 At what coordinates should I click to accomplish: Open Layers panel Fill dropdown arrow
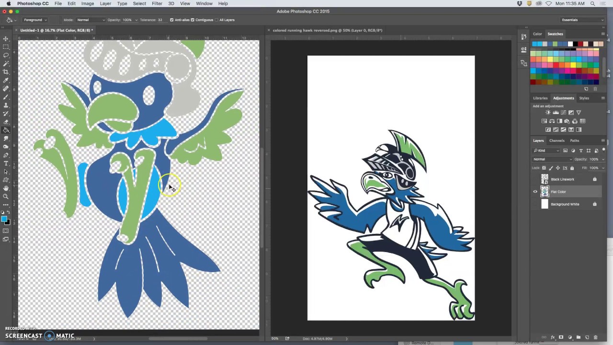pos(603,168)
